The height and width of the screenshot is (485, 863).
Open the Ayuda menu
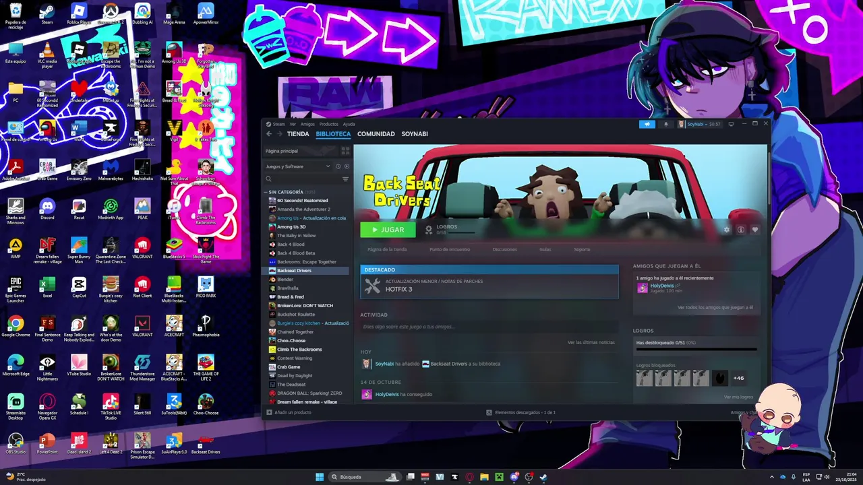349,124
